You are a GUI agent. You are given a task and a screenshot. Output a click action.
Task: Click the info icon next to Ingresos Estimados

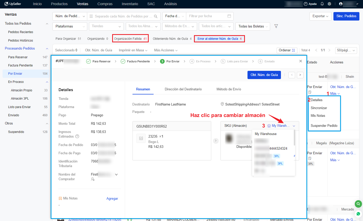click(77, 137)
